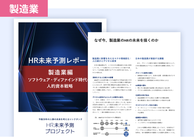Screen dimensions: 194x137
Task: Click the subheading 深刻化する人口減少の影響
Action: [103, 78]
